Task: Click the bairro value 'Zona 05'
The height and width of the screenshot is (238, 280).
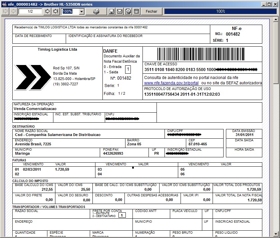Action: pos(134,144)
